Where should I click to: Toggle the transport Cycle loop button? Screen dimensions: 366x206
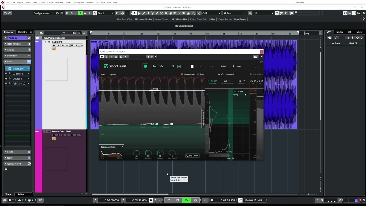(x=168, y=200)
